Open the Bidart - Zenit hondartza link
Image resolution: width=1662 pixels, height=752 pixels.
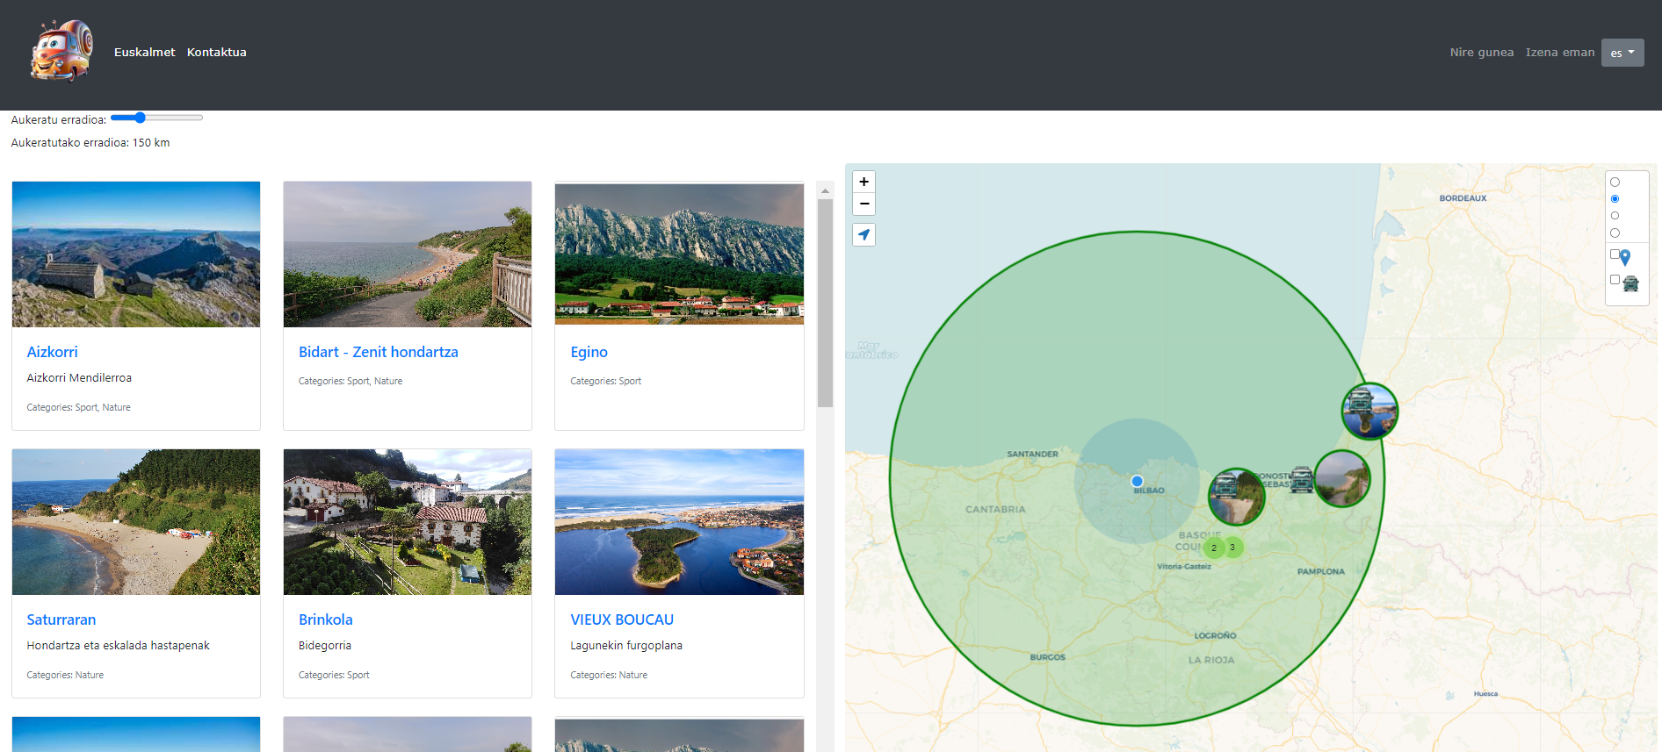tap(379, 352)
